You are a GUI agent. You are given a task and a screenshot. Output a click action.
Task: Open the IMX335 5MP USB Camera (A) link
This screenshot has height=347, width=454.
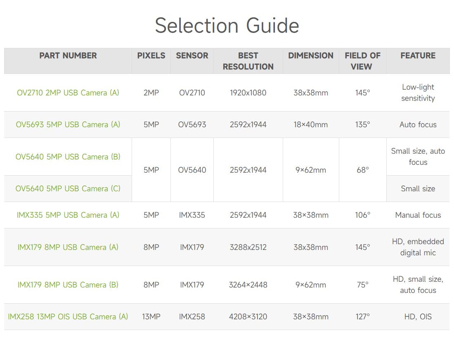(68, 215)
